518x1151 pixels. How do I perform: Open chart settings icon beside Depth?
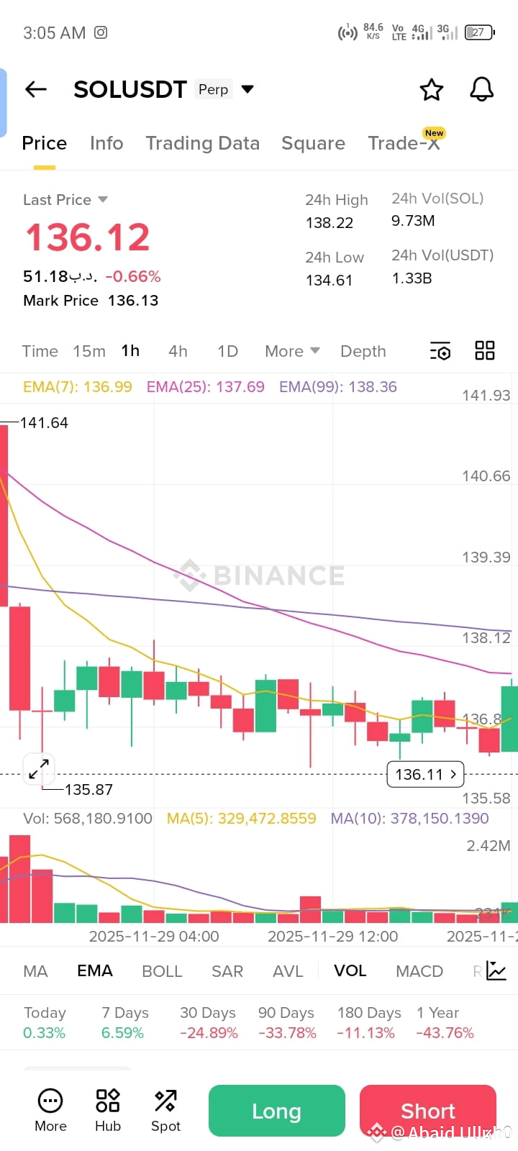440,351
